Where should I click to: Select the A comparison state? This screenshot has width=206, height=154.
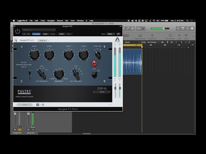coord(38,105)
